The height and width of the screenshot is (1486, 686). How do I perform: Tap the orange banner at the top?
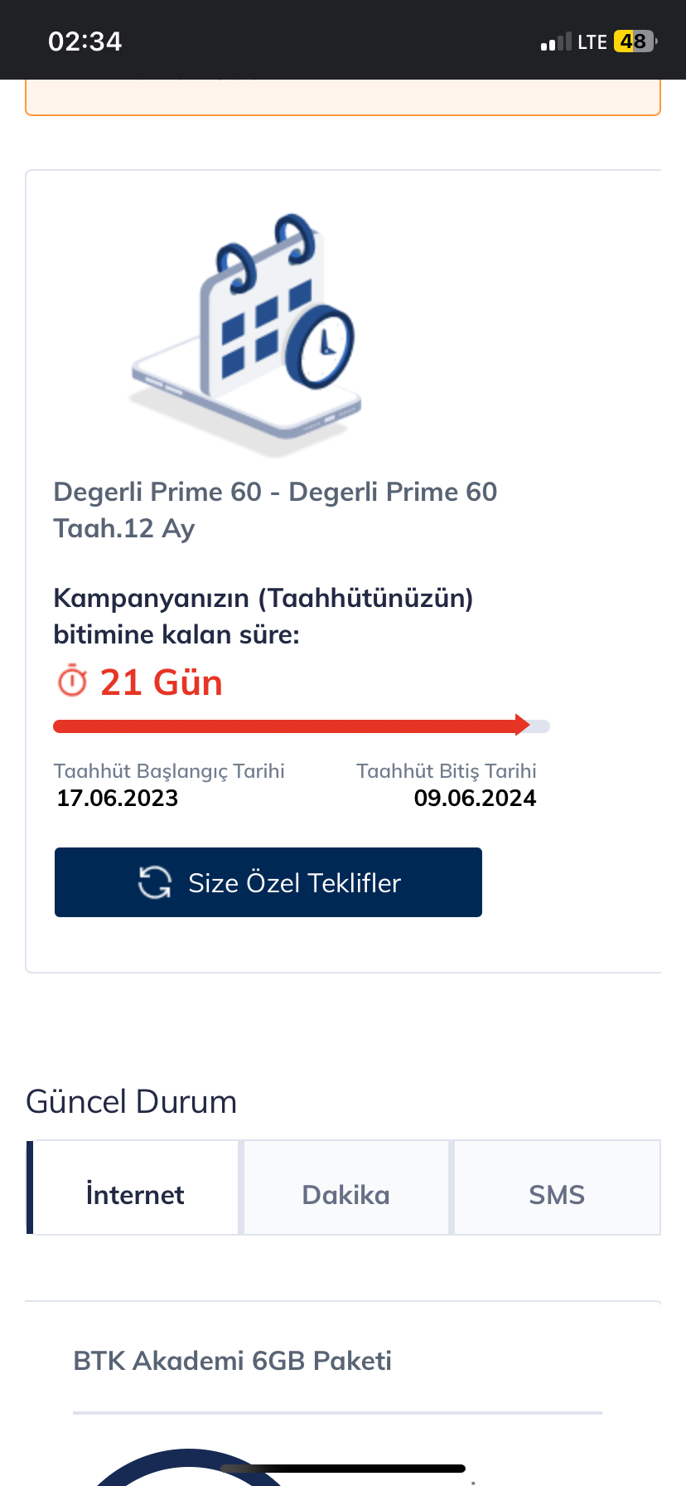(x=343, y=98)
